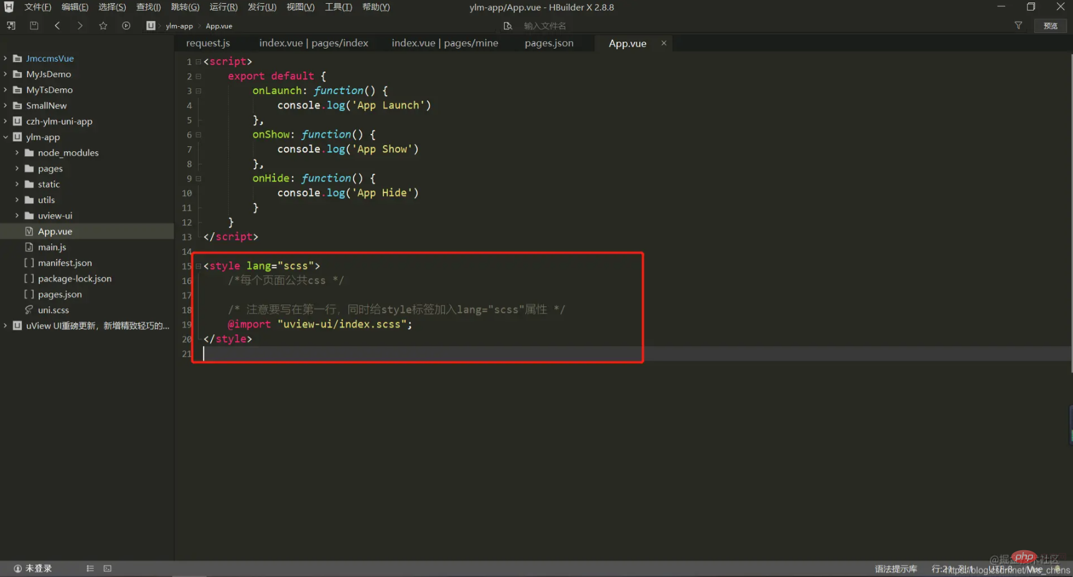Click the save file toolbar icon
The height and width of the screenshot is (577, 1073).
click(x=34, y=26)
